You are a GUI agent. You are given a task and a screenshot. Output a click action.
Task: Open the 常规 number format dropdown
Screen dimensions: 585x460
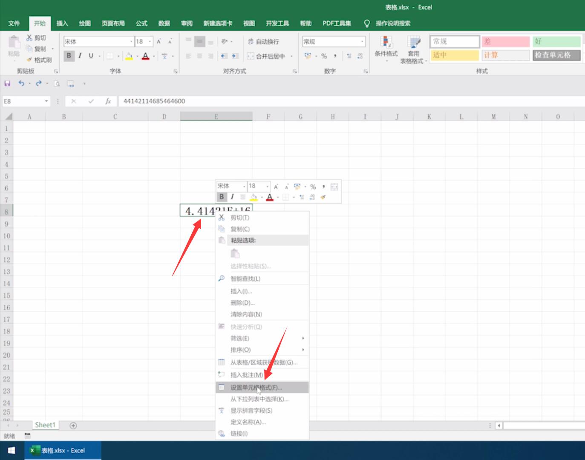[363, 41]
